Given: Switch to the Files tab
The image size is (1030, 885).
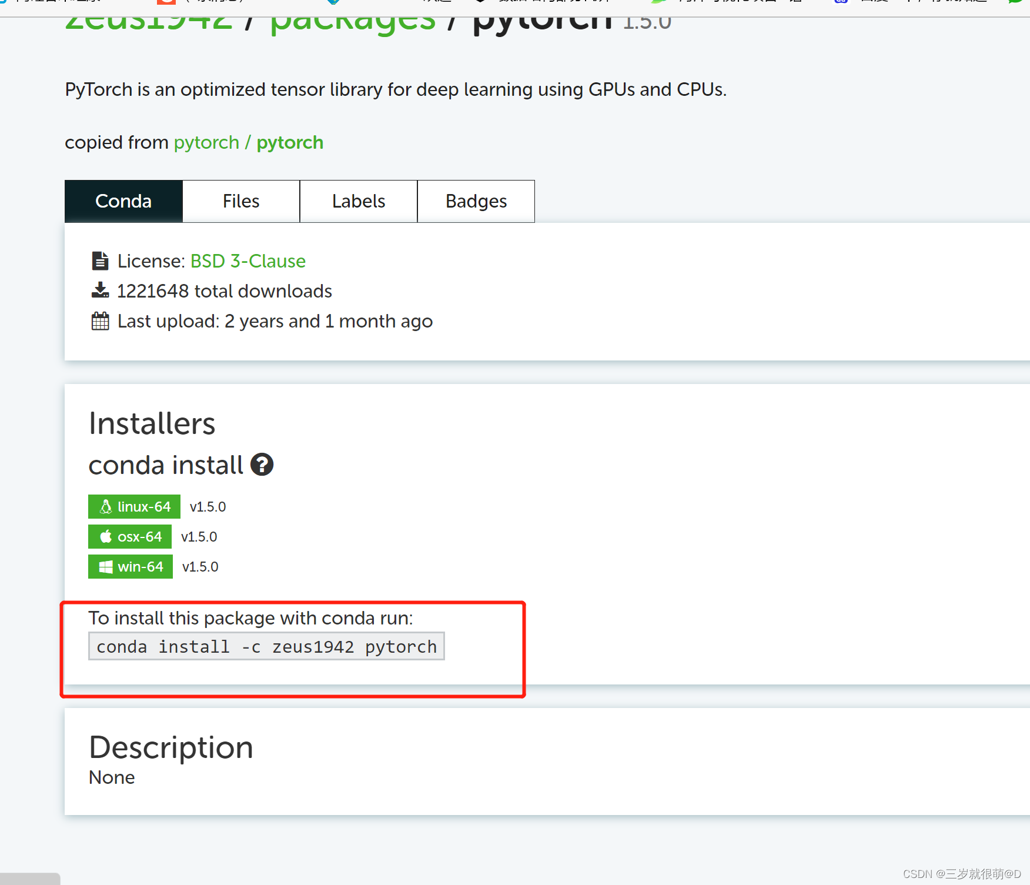Looking at the screenshot, I should pos(241,201).
